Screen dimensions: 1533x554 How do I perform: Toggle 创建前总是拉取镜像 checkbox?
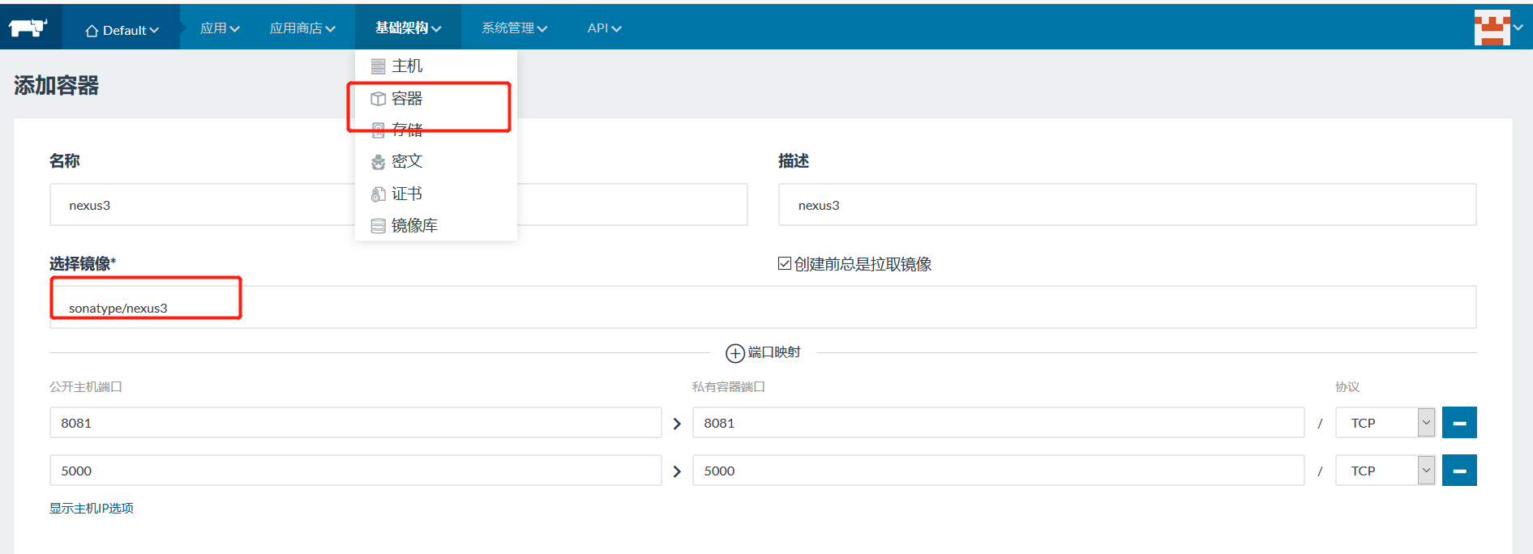tap(785, 263)
